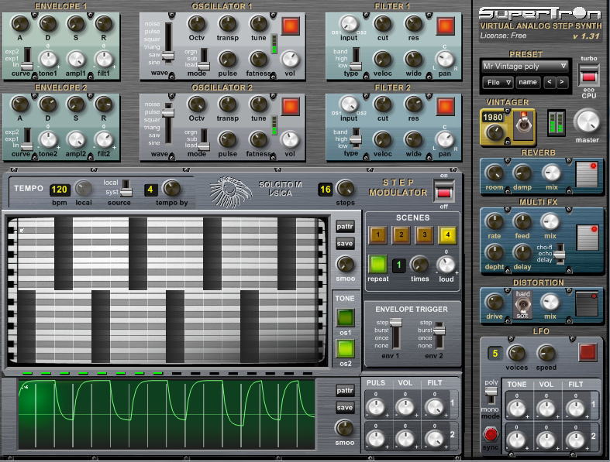Adjust Oscillator 1 wave slider

click(x=168, y=41)
